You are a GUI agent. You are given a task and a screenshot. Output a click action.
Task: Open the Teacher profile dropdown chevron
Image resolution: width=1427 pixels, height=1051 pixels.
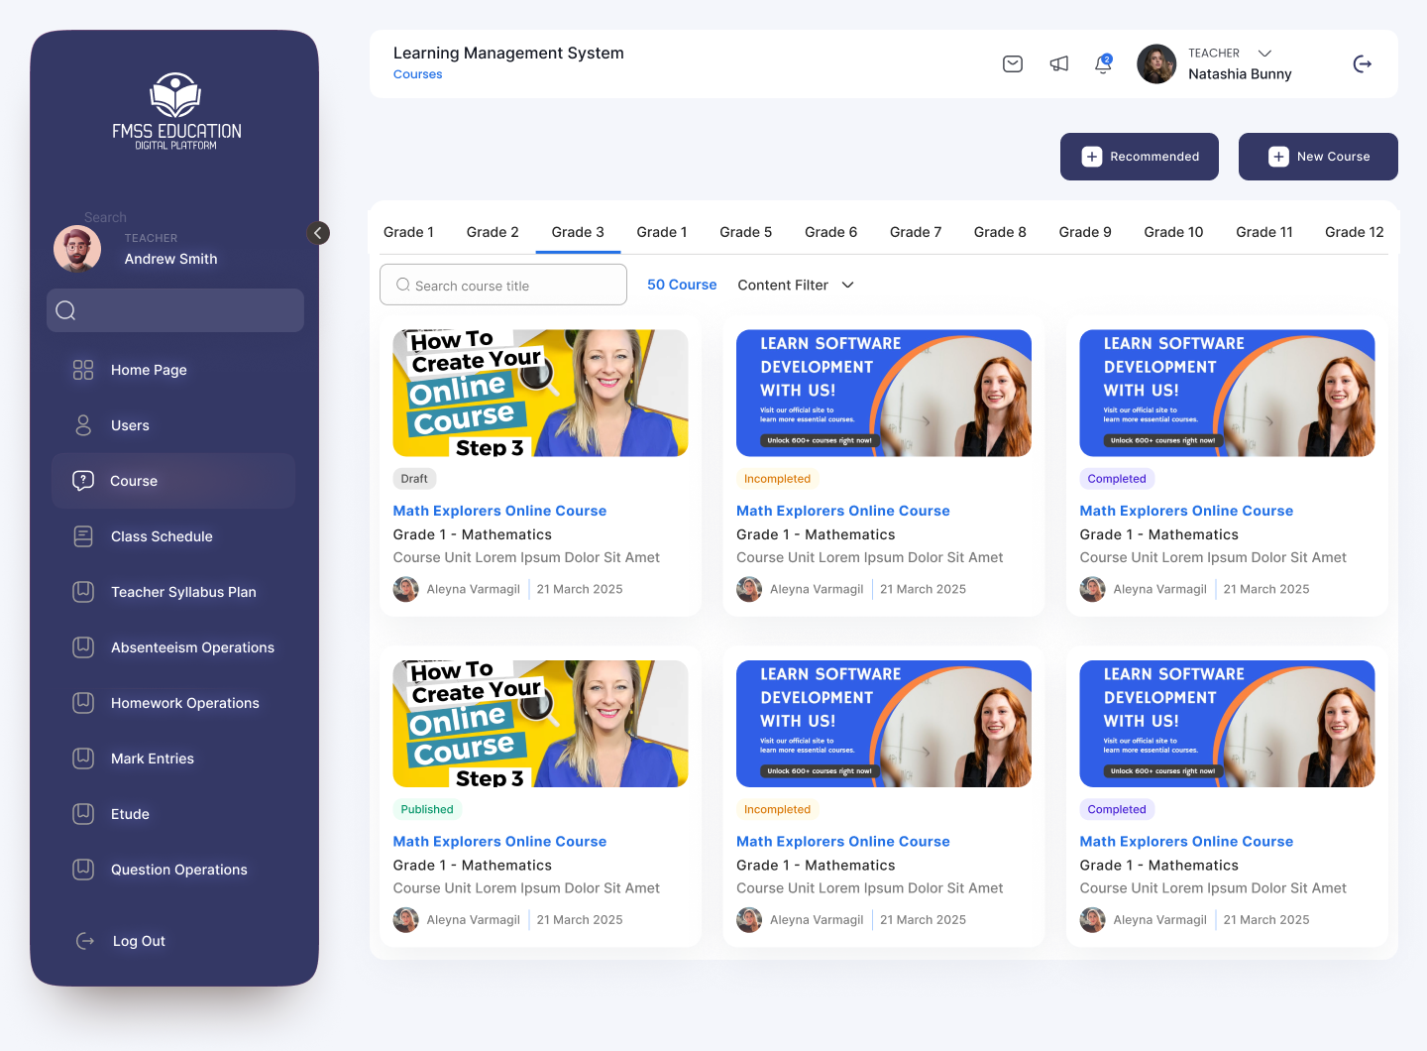point(1264,53)
